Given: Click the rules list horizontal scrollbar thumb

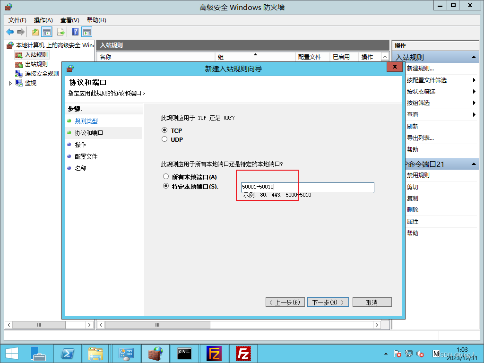Looking at the screenshot, I should click(157, 325).
